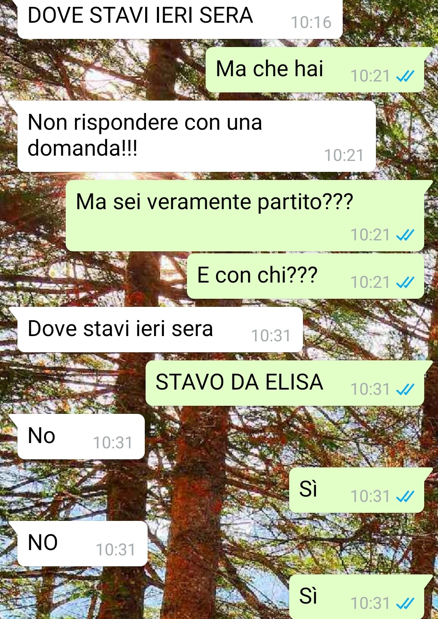Tap the 10:21 timestamp under 'domanda!!!'
The width and height of the screenshot is (438, 619).
click(x=344, y=155)
